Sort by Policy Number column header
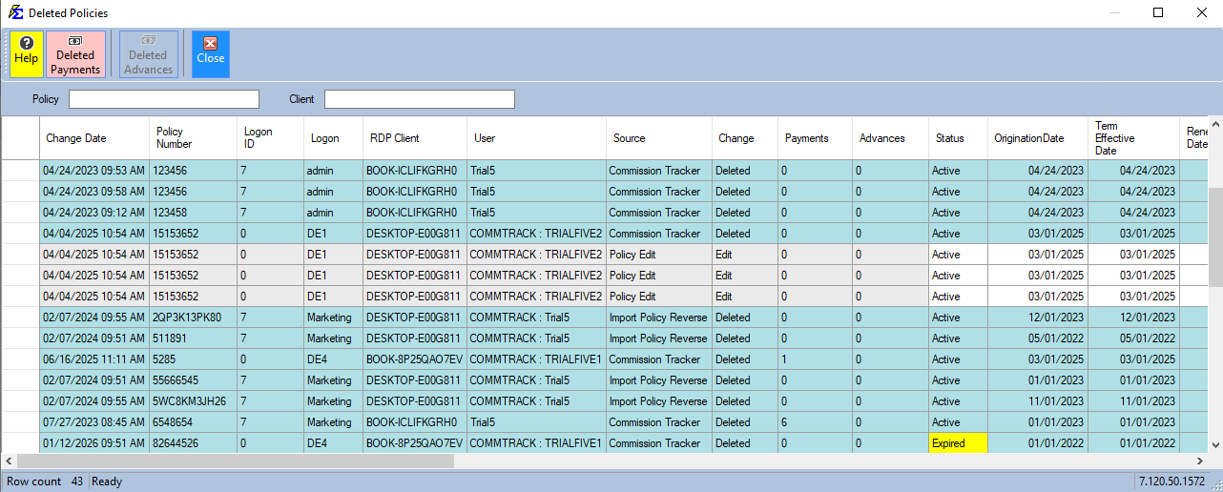This screenshot has height=492, width=1223. [194, 138]
